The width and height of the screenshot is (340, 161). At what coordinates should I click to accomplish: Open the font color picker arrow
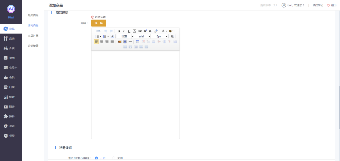click(x=166, y=31)
